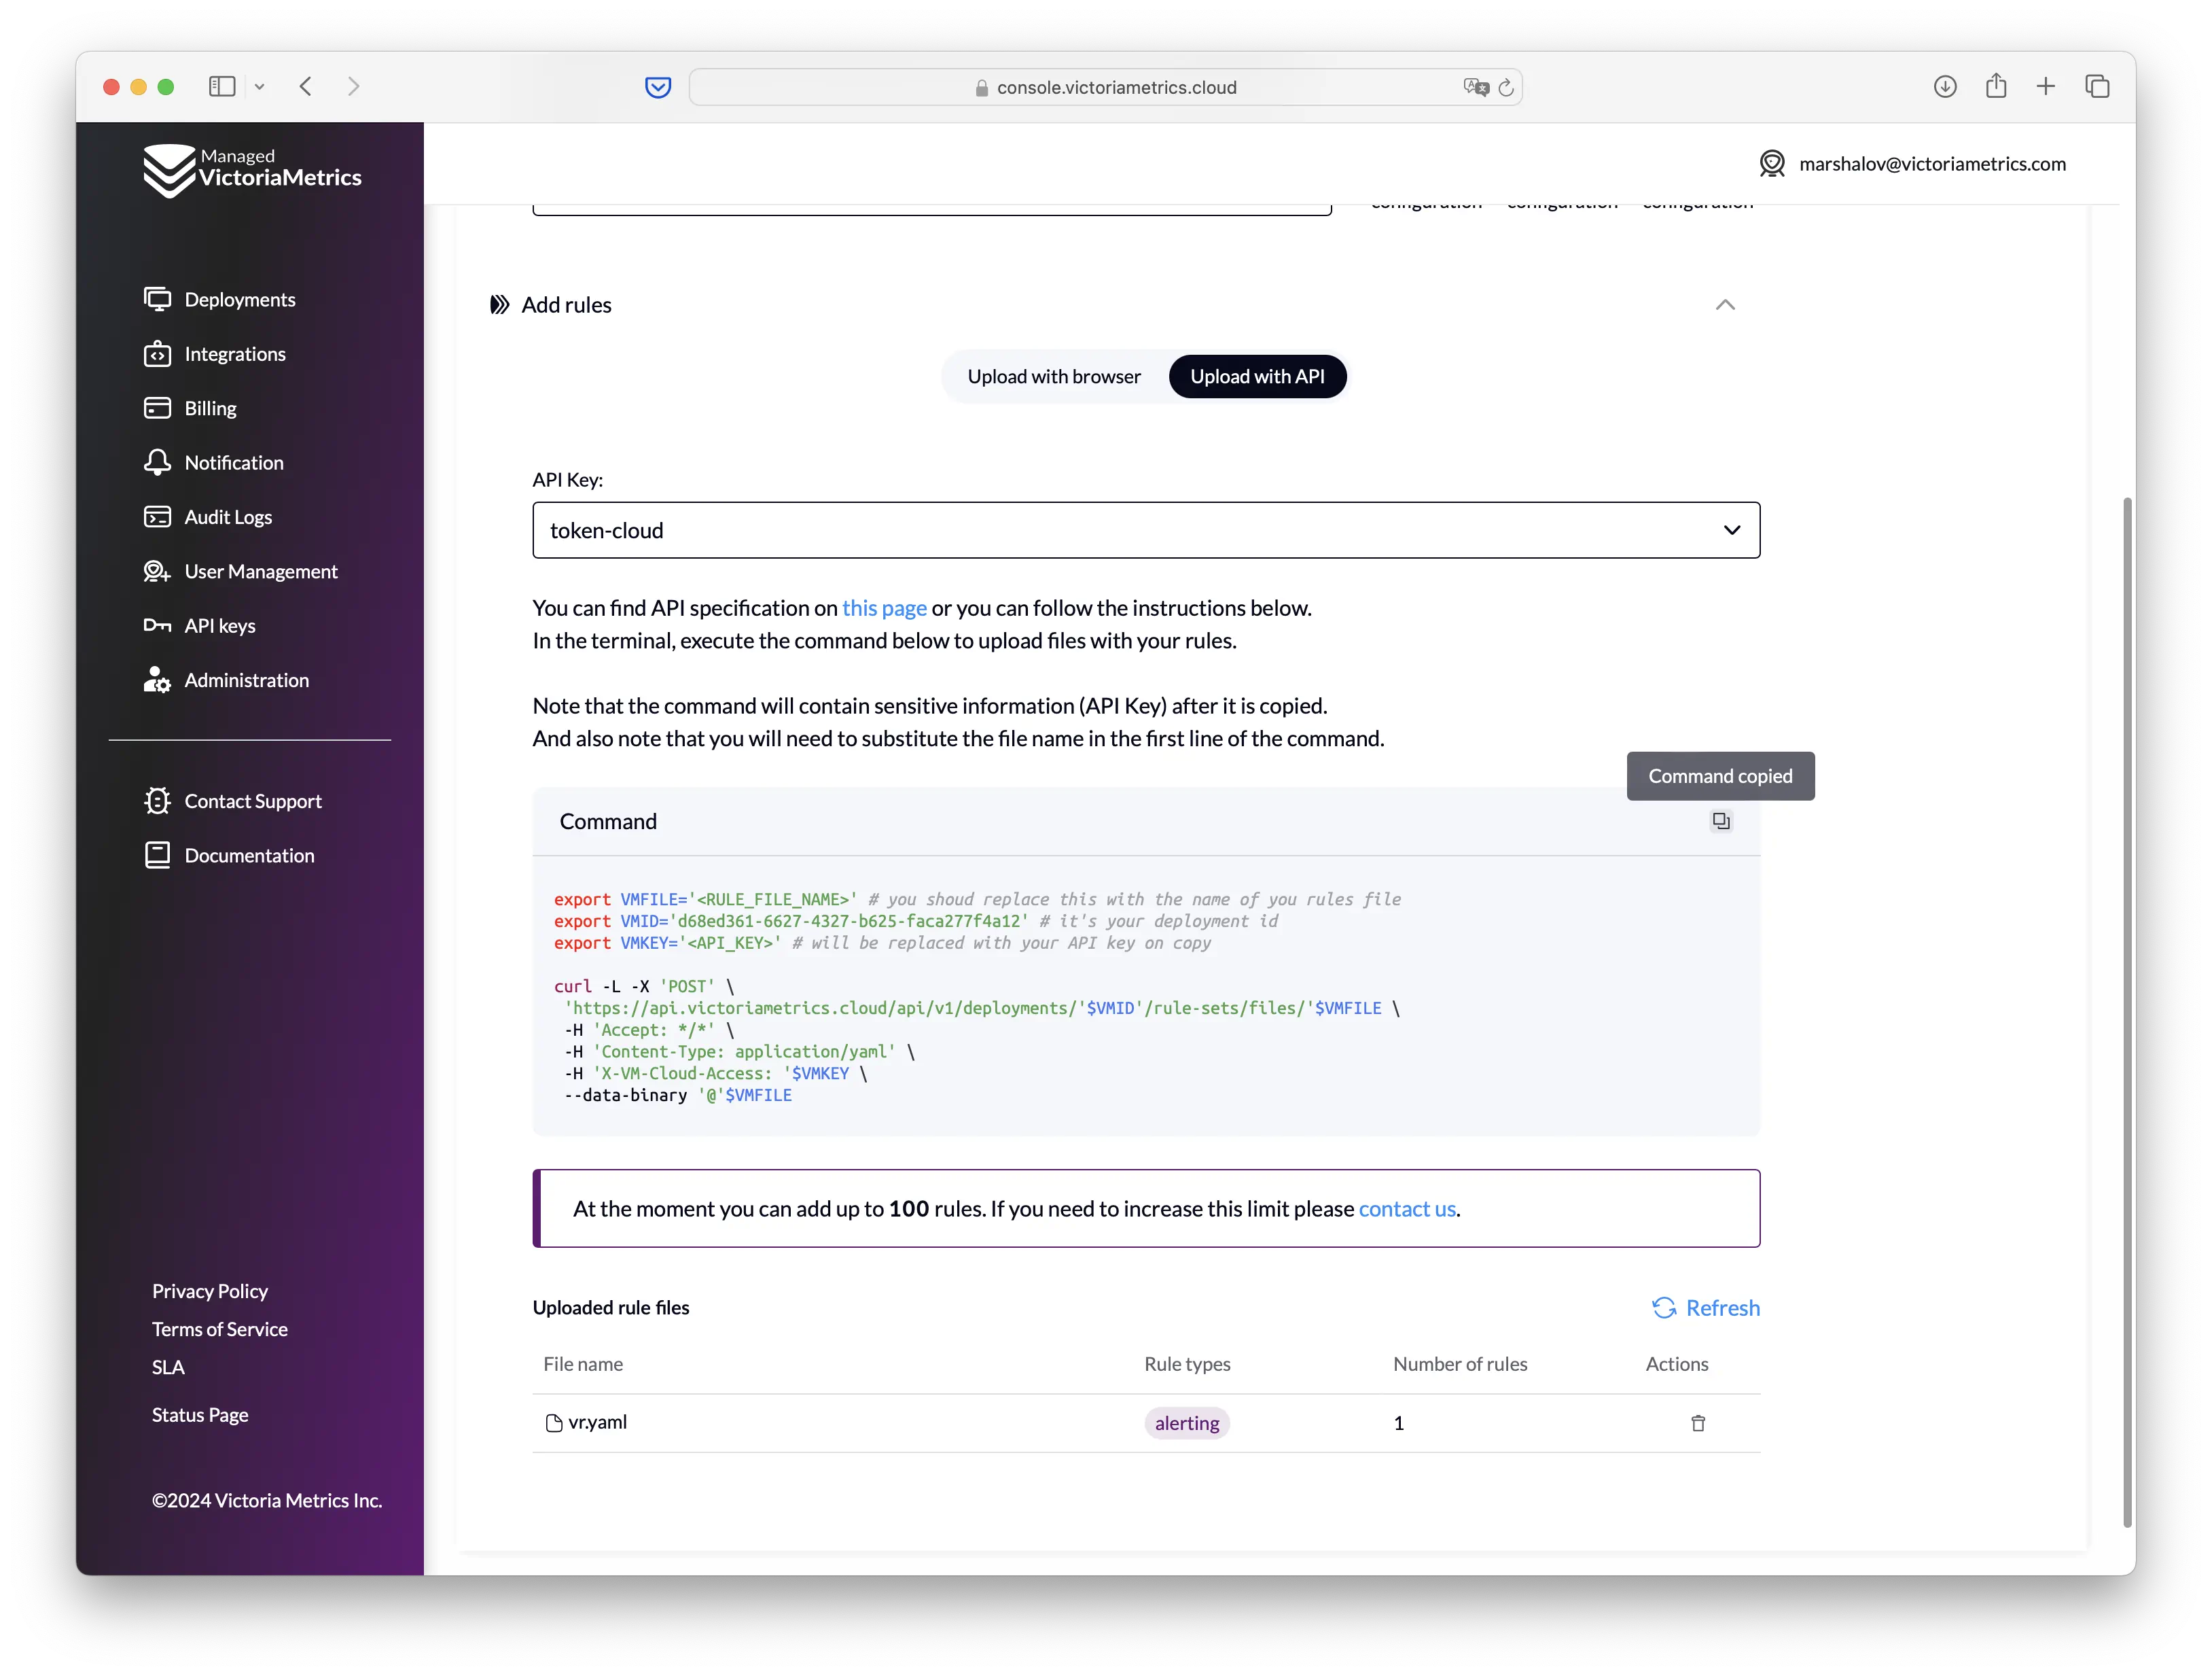The height and width of the screenshot is (1676, 2212).
Task: Click the API keys sidebar icon
Action: tap(157, 625)
